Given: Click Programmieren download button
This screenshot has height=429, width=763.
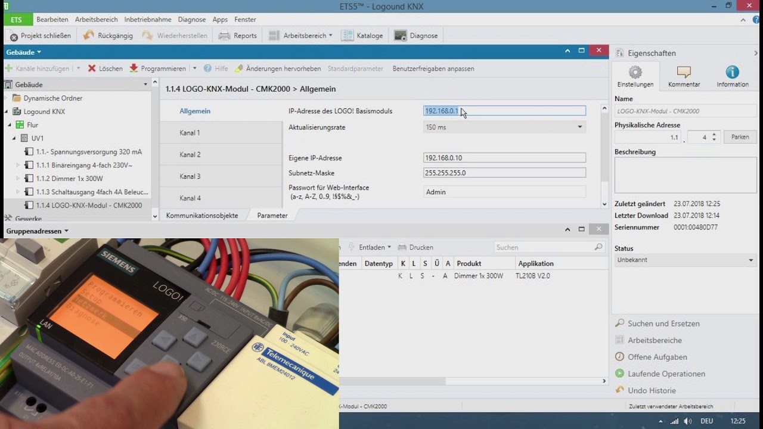Looking at the screenshot, I should pos(158,69).
